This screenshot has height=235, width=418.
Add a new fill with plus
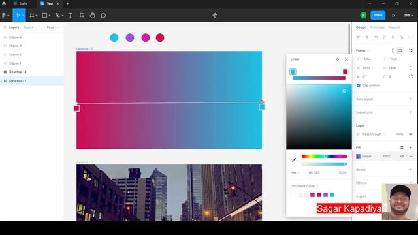pos(411,148)
